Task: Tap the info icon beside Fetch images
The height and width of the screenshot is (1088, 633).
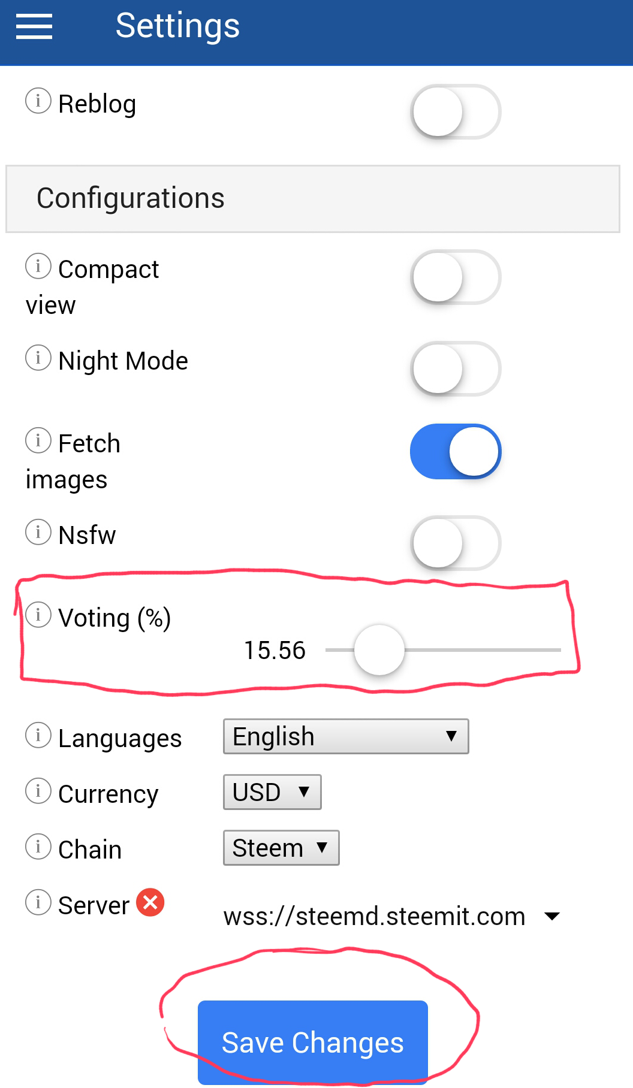Action: pyautogui.click(x=38, y=440)
